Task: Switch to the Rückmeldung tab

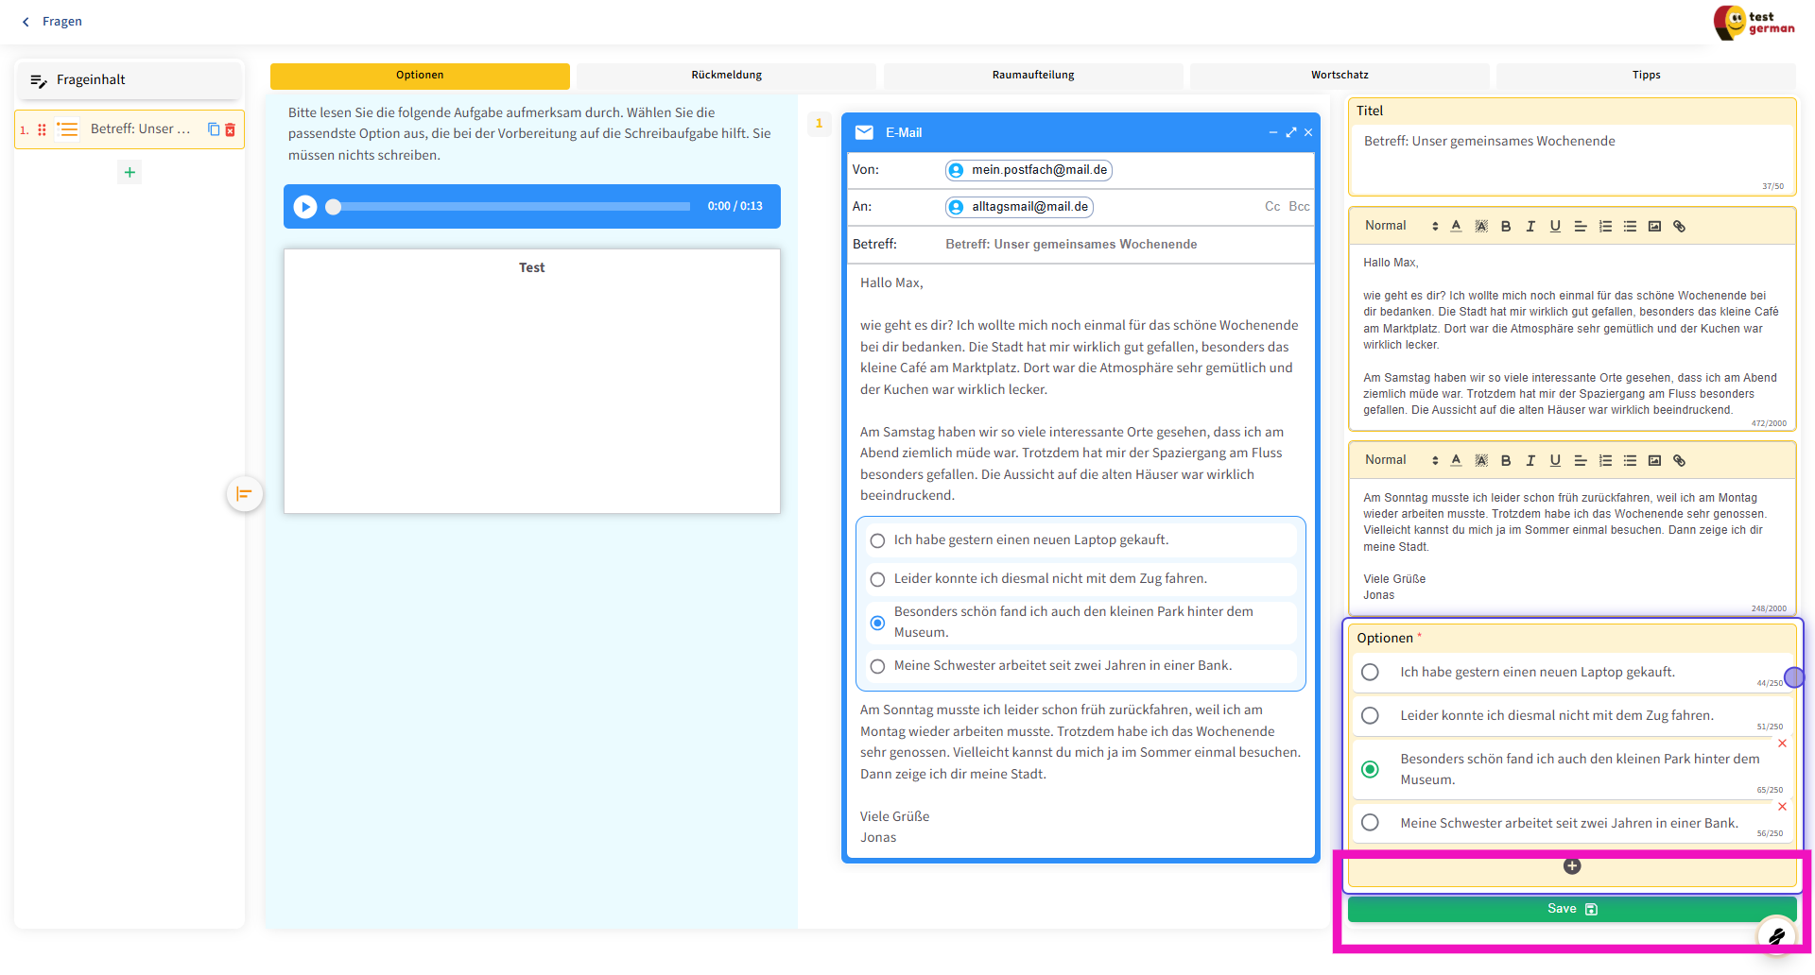Action: pyautogui.click(x=726, y=75)
